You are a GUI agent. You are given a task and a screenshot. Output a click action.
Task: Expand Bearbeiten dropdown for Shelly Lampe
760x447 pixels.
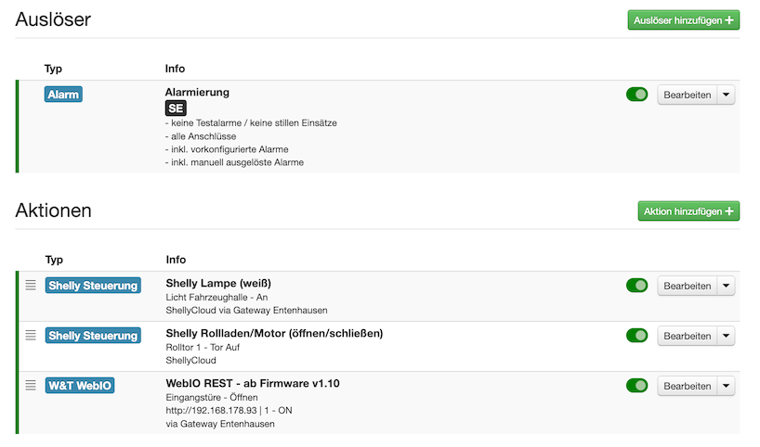pos(727,286)
